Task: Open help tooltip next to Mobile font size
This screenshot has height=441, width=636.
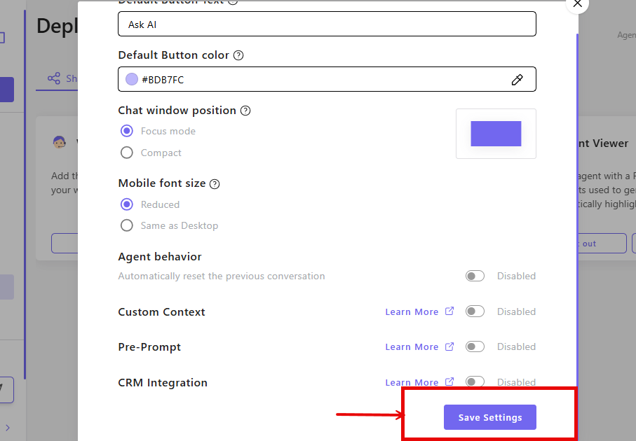Action: pyautogui.click(x=214, y=183)
